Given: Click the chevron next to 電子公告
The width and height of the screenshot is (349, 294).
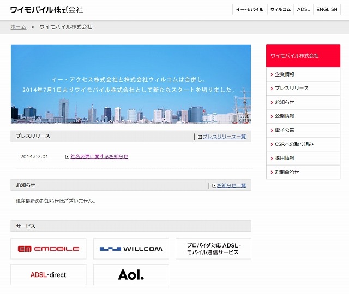Looking at the screenshot, I should click(x=272, y=131).
